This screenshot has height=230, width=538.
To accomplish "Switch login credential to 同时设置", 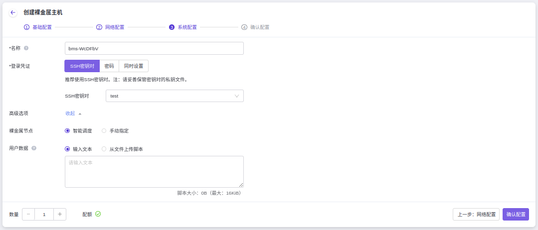I will 134,66.
